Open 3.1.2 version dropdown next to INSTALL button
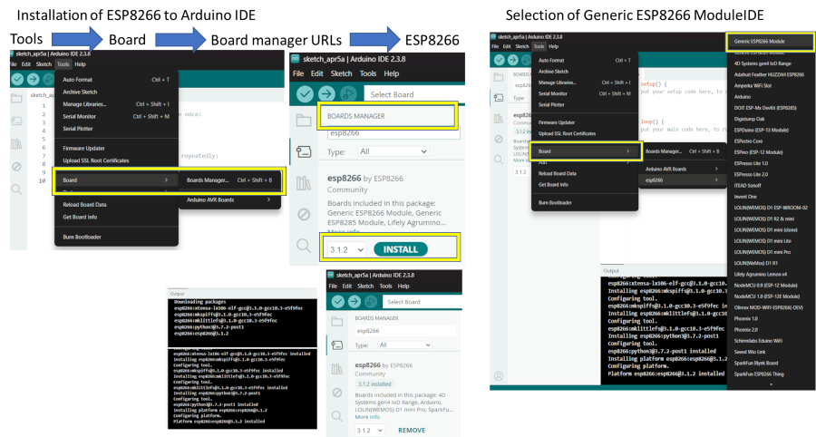 346,249
